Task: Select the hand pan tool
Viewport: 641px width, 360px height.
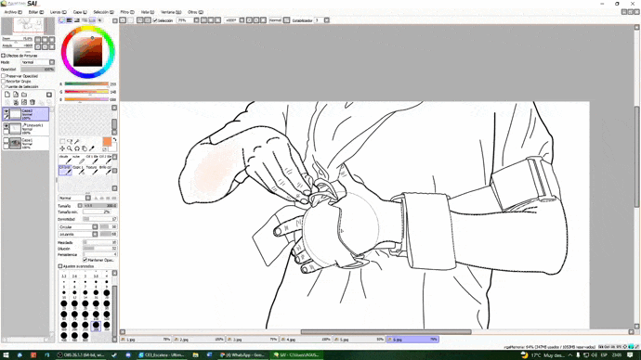Action: (x=85, y=148)
